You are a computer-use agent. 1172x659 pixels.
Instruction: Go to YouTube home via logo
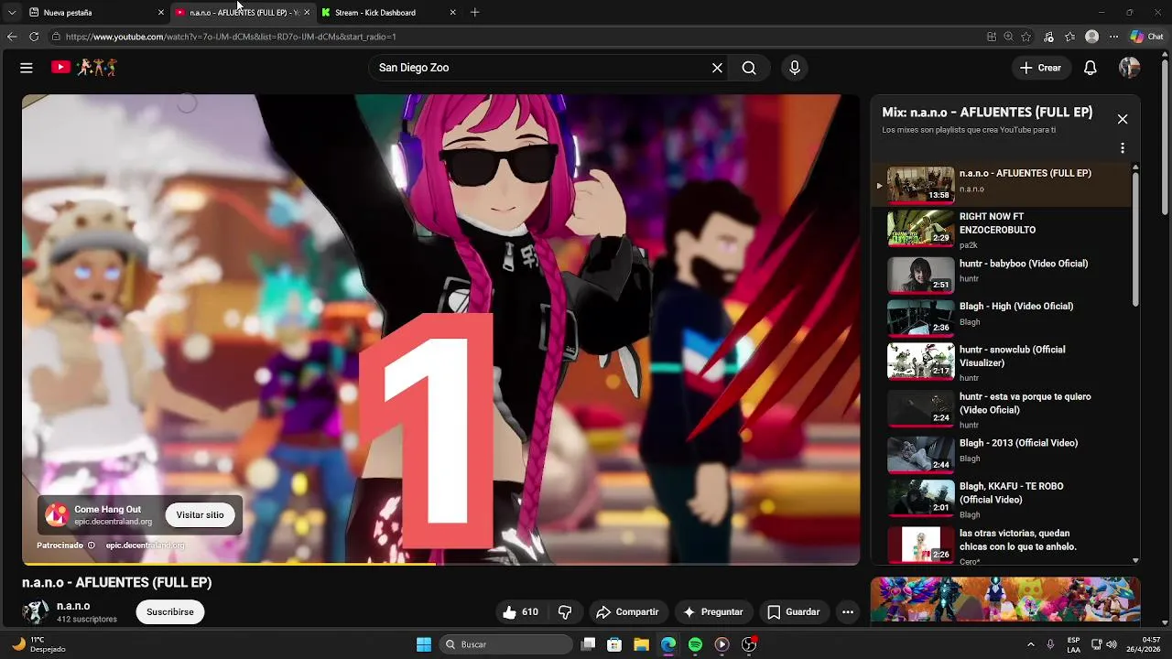[60, 67]
